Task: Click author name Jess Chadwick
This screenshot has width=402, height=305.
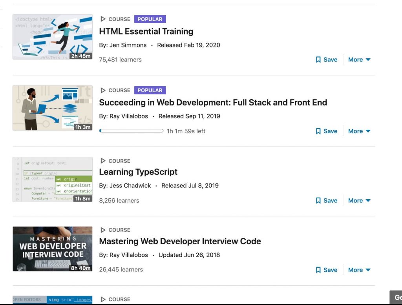Action: (x=130, y=186)
